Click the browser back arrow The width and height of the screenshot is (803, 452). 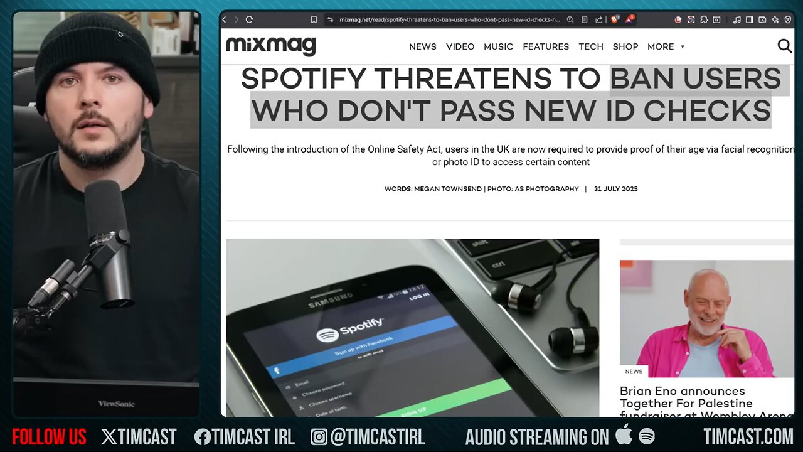pyautogui.click(x=225, y=19)
